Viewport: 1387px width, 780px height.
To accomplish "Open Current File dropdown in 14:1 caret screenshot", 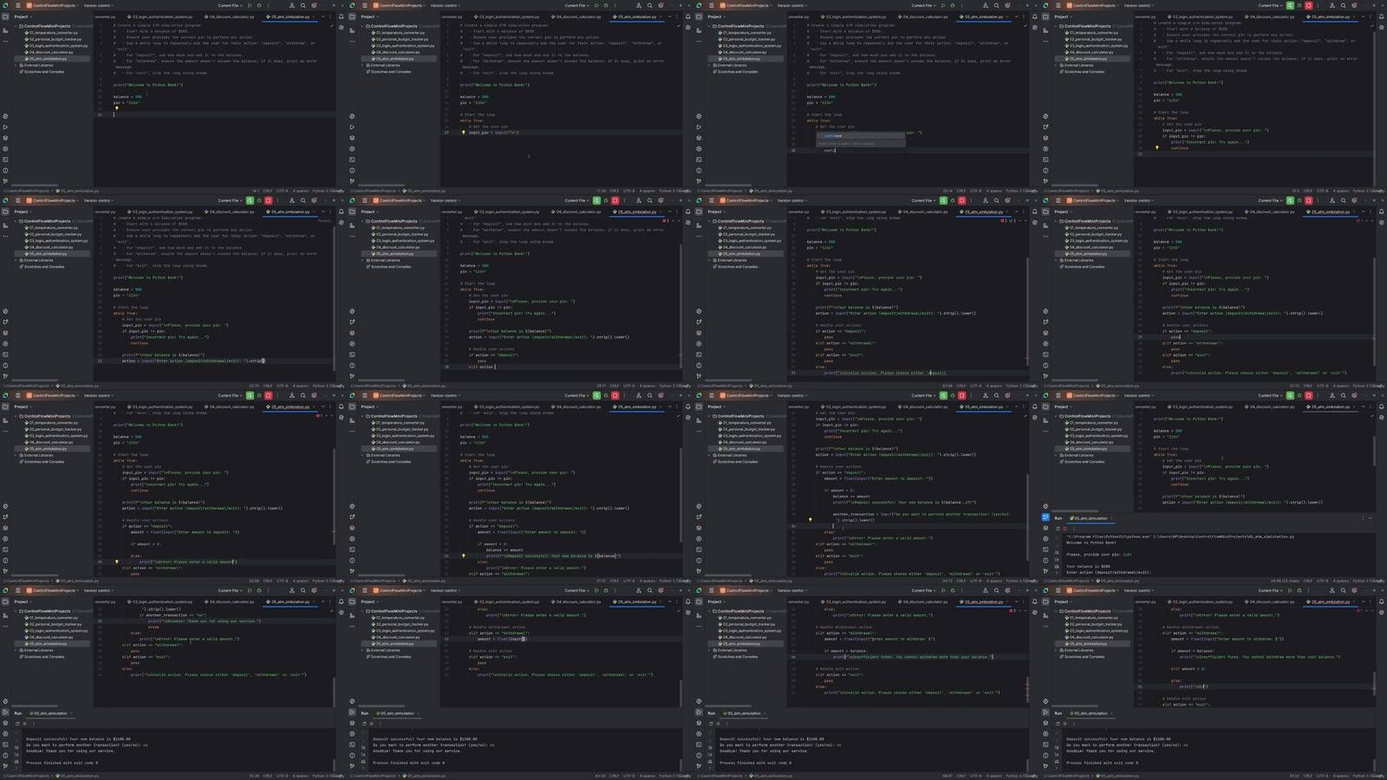I will click(x=230, y=5).
